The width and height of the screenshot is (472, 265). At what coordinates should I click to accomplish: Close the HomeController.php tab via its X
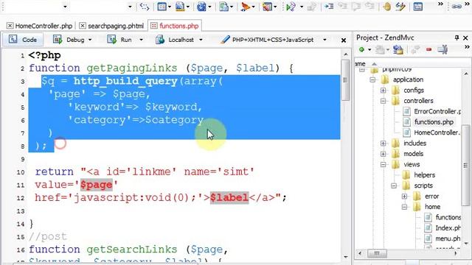(x=10, y=26)
